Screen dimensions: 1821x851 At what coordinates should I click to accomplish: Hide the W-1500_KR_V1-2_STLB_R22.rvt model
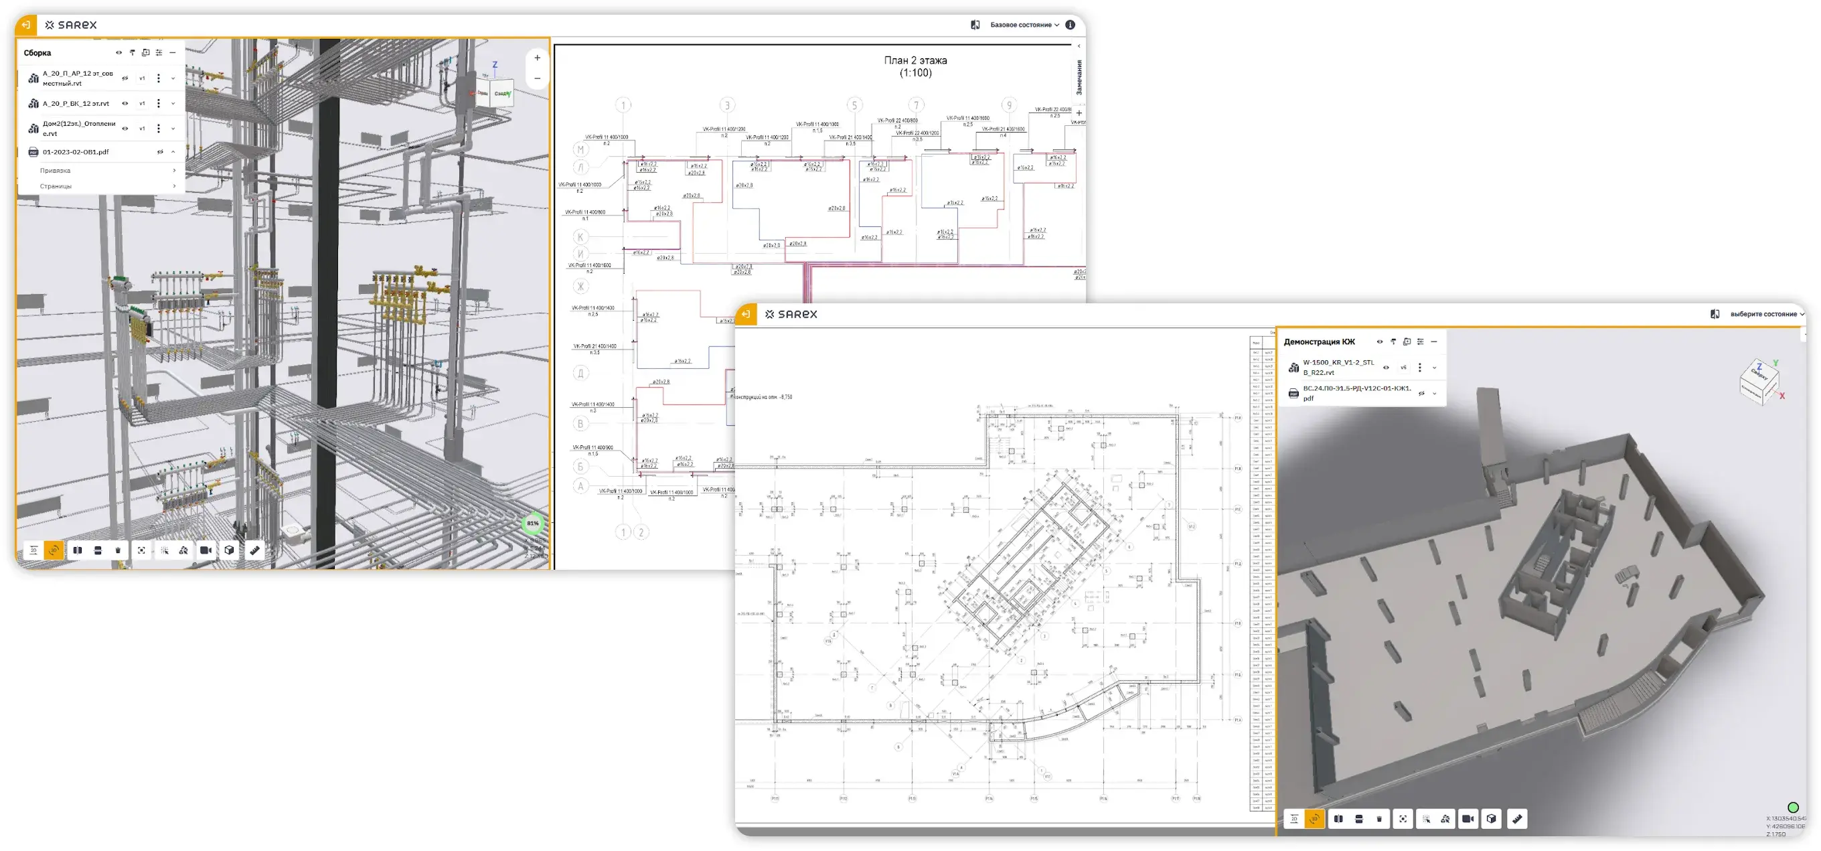click(x=1386, y=368)
